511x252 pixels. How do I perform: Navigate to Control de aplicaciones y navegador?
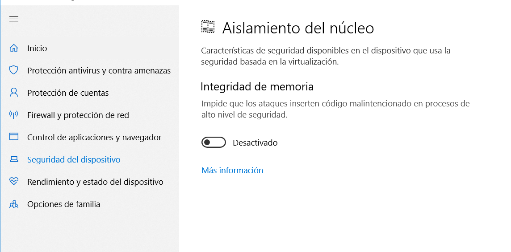click(x=94, y=137)
